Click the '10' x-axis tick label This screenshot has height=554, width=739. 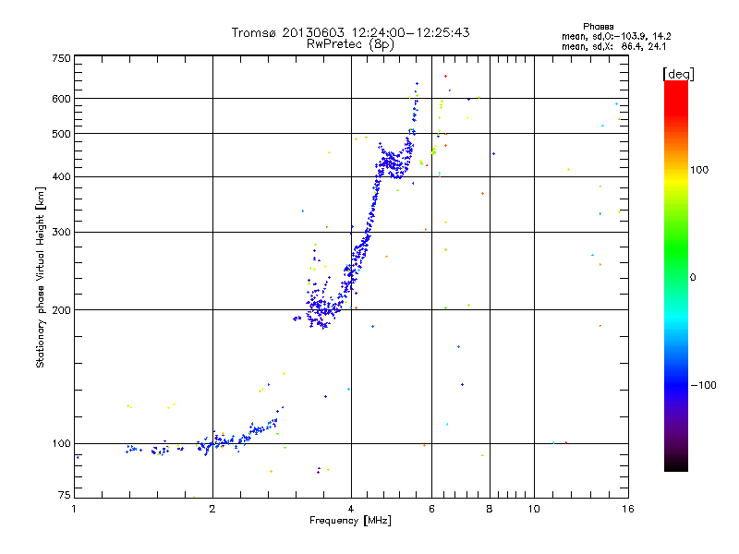534,509
